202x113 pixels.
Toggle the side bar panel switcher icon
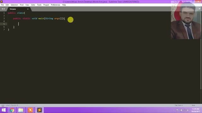[x=3, y=105]
